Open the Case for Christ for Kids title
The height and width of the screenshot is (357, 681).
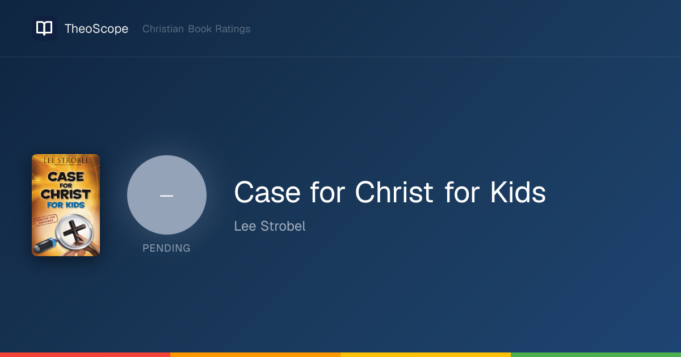390,193
